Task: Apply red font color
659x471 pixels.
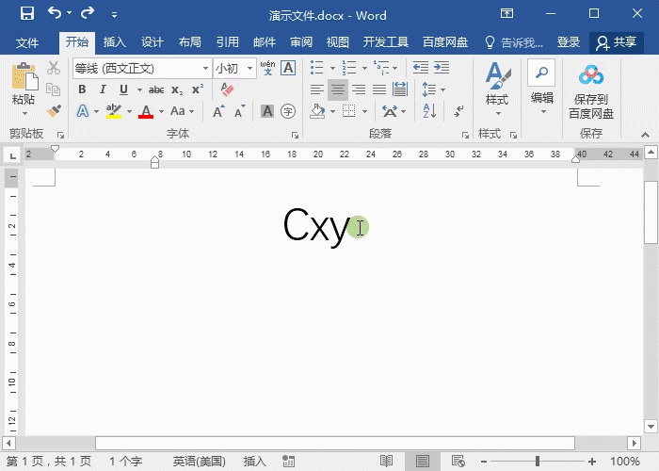Action: 146,111
